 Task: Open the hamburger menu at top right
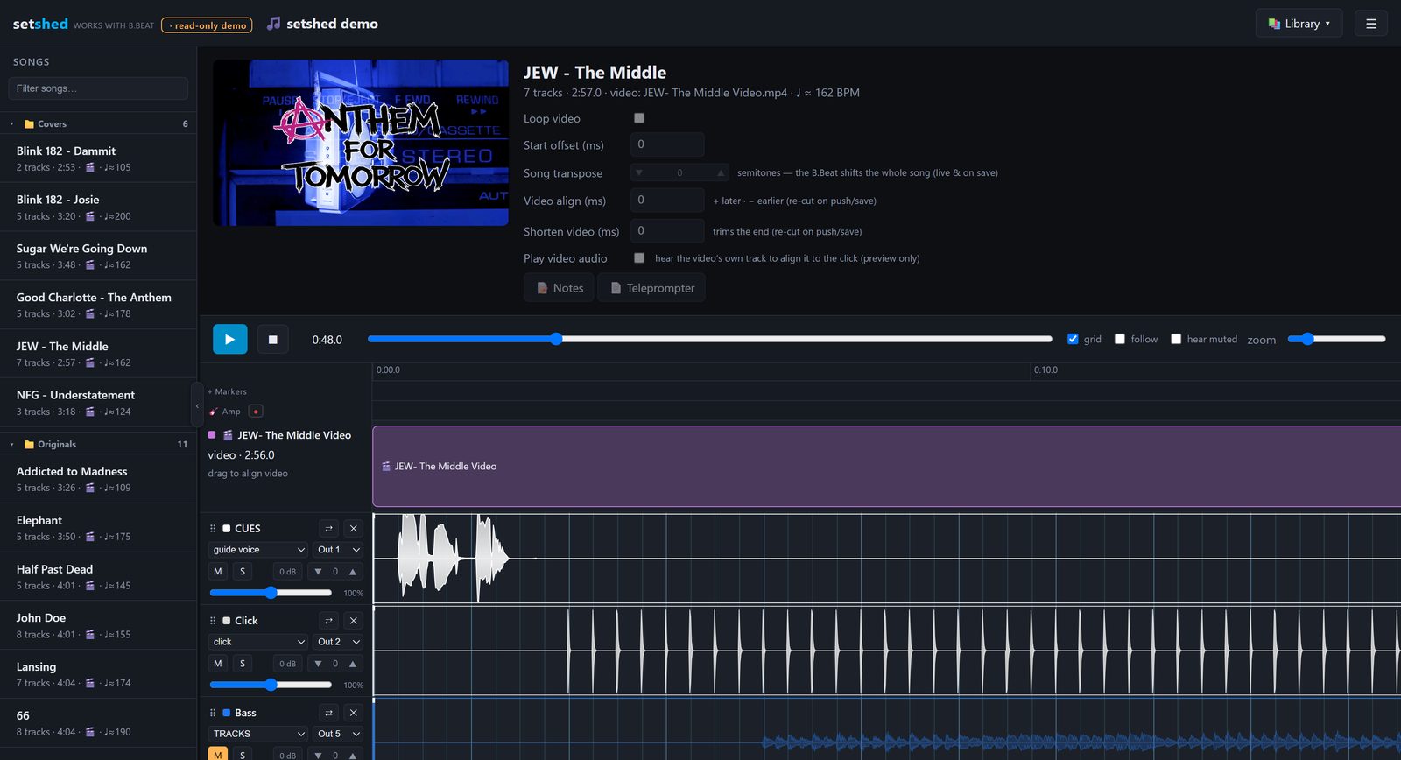tap(1371, 24)
